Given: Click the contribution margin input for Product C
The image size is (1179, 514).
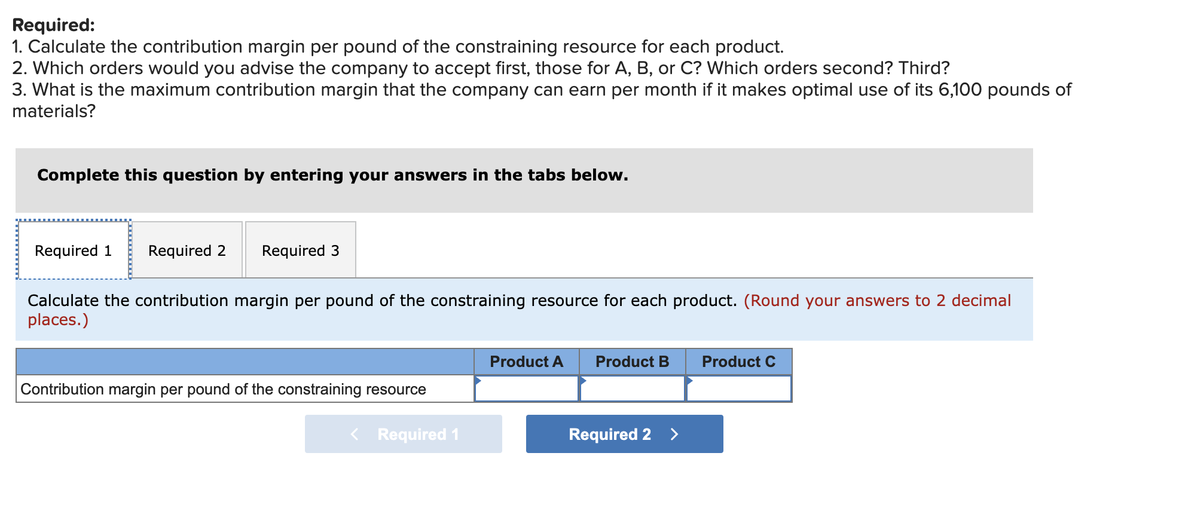Looking at the screenshot, I should 738,390.
